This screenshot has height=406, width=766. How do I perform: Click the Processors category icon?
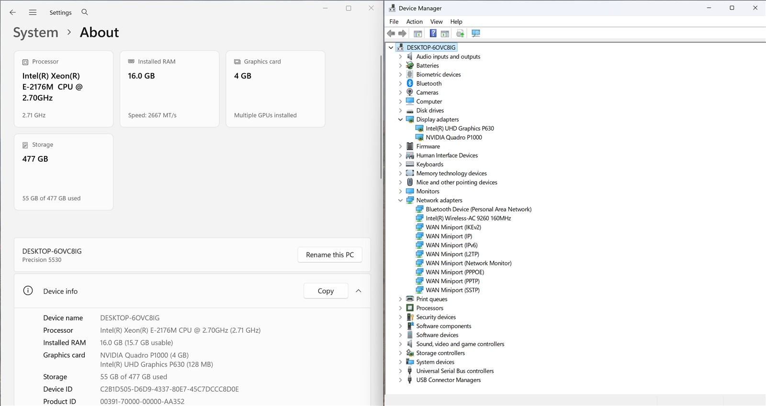click(x=410, y=308)
